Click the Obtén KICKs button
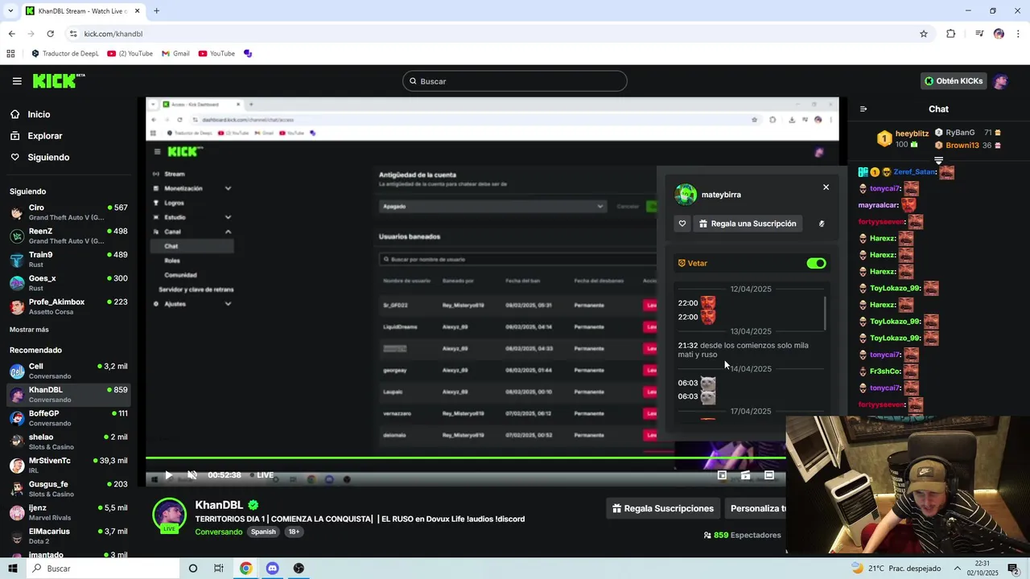 point(954,81)
